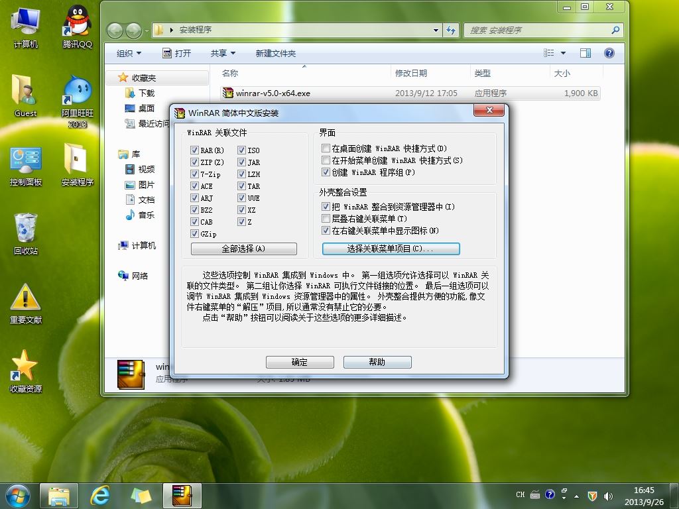679x509 pixels.
Task: Expand the 组织 dropdown in explorer toolbar
Action: click(x=129, y=53)
